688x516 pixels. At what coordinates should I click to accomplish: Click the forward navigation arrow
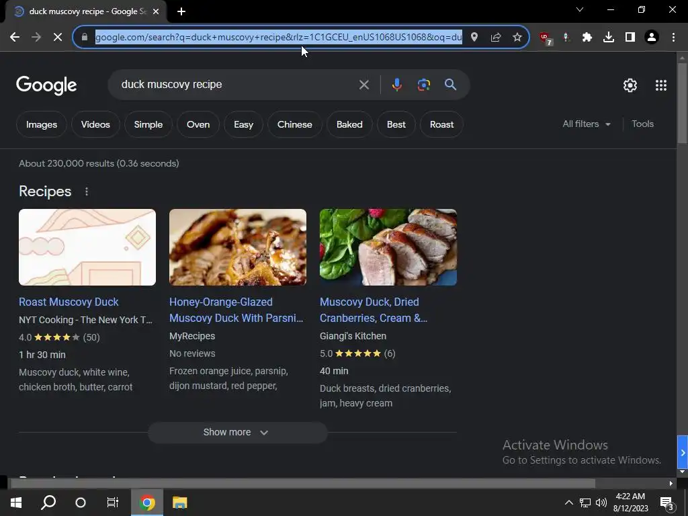pyautogui.click(x=36, y=38)
